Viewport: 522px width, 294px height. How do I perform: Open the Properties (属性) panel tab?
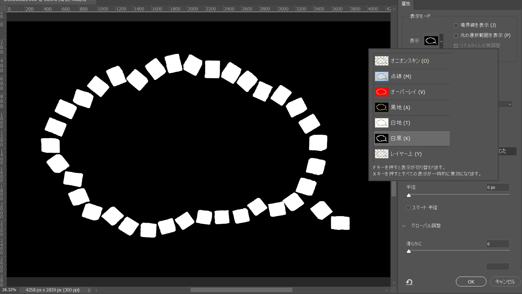coord(406,4)
